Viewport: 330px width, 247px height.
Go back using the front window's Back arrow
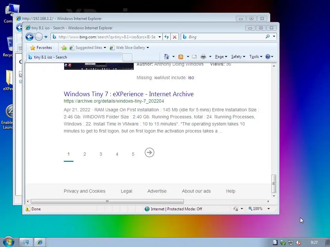coord(29,37)
